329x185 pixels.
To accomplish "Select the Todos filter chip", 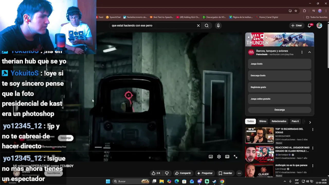I will 250,121.
